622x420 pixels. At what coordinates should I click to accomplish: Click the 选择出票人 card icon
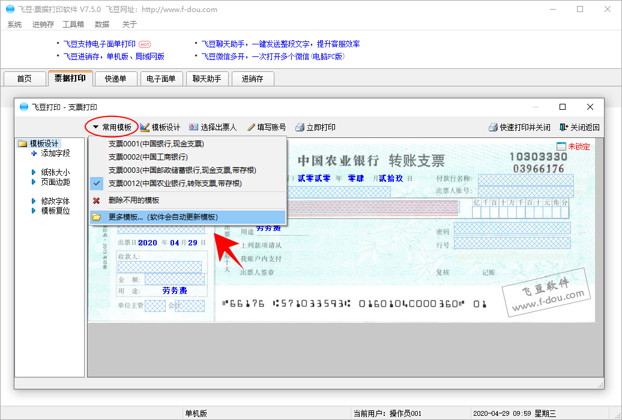pyautogui.click(x=193, y=127)
